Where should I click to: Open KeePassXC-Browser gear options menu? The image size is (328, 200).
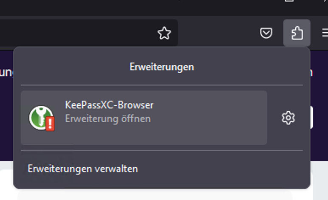click(x=288, y=118)
